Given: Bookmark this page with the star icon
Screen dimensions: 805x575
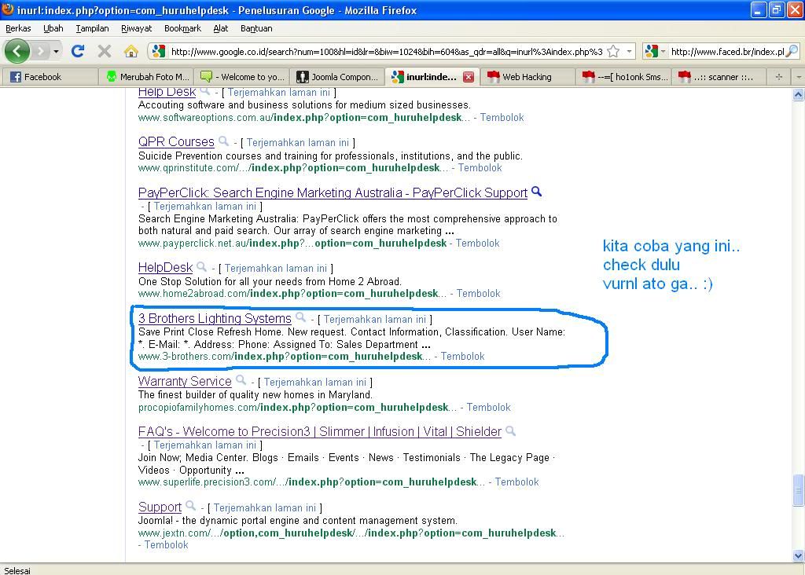Looking at the screenshot, I should pyautogui.click(x=613, y=52).
